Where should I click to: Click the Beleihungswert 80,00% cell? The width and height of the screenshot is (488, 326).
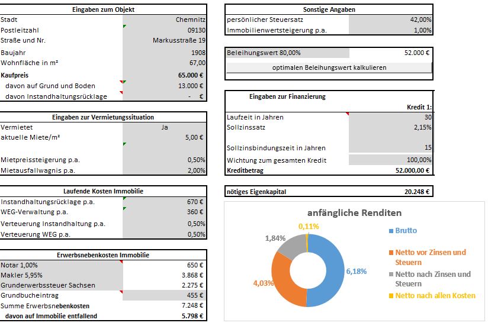pos(287,53)
